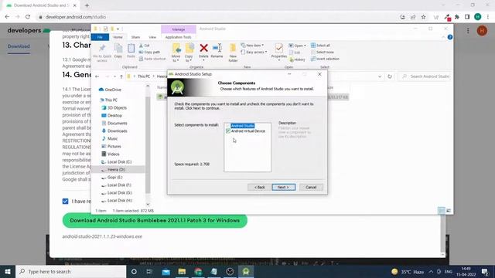This screenshot has height=278, width=495.
Task: Click the Explorer refresh button
Action: point(390,76)
